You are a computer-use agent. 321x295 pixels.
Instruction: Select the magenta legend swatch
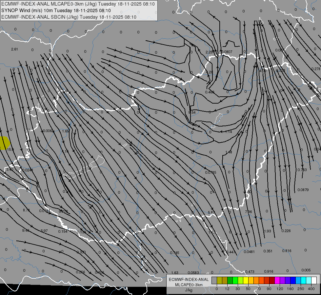(x=277, y=280)
